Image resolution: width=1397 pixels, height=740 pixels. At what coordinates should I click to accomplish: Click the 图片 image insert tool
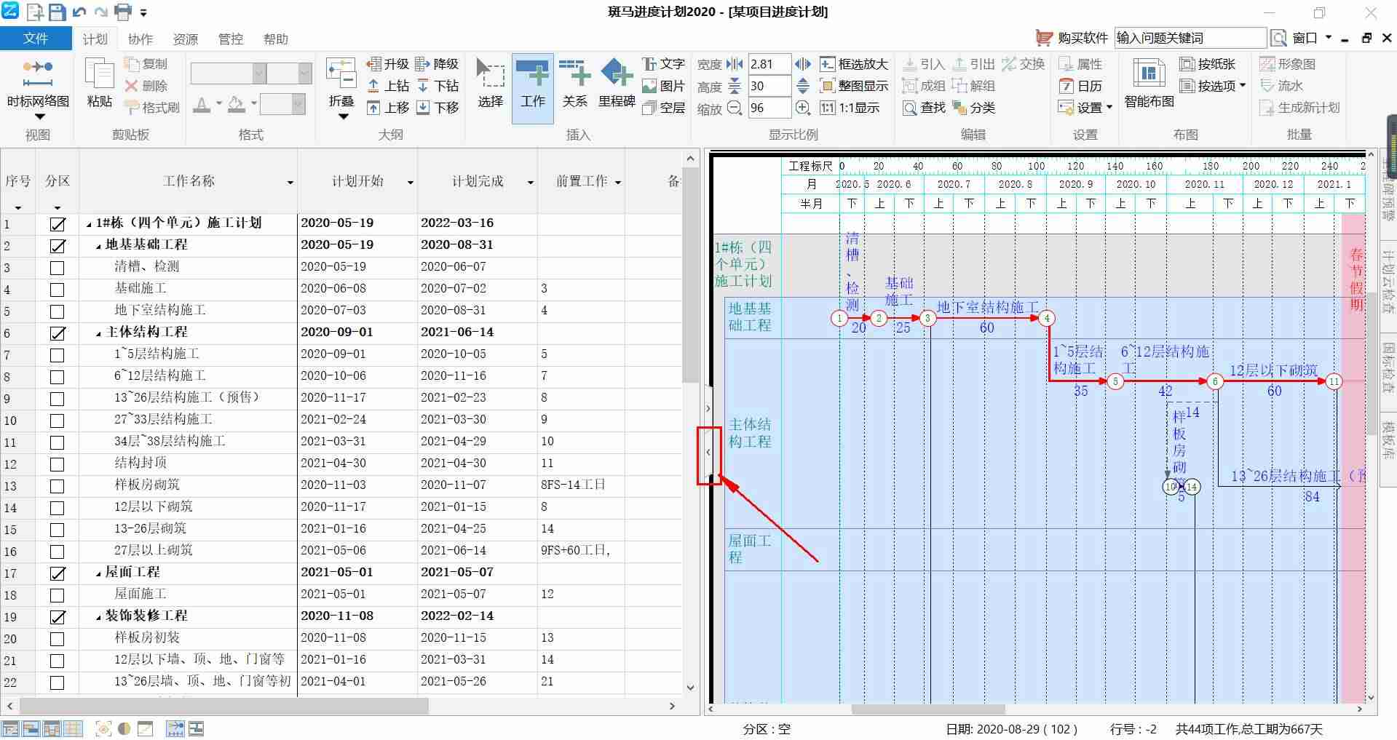663,86
